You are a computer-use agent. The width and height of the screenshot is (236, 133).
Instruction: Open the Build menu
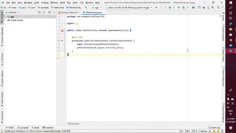62,3
